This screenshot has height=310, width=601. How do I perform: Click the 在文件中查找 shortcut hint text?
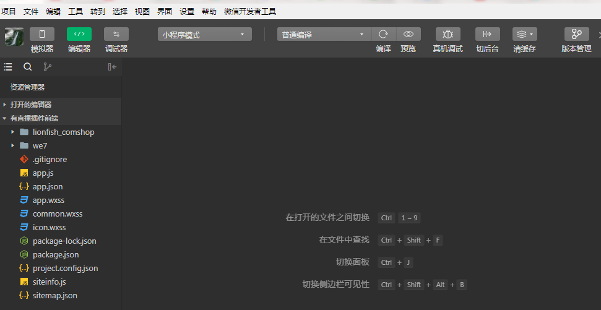(x=344, y=240)
